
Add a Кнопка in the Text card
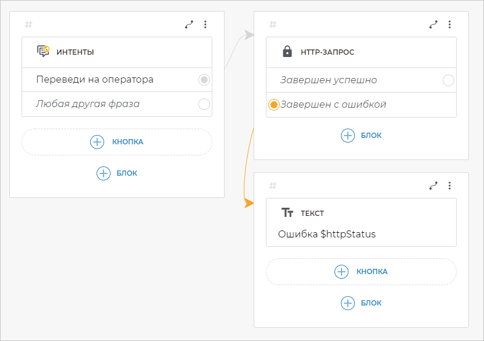[x=361, y=271]
